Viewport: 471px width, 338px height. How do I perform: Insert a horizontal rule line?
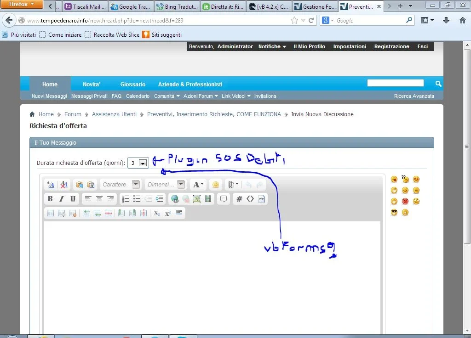click(179, 213)
